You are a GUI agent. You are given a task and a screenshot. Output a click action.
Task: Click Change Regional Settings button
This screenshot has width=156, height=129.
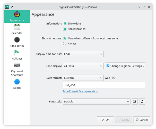point(125,66)
